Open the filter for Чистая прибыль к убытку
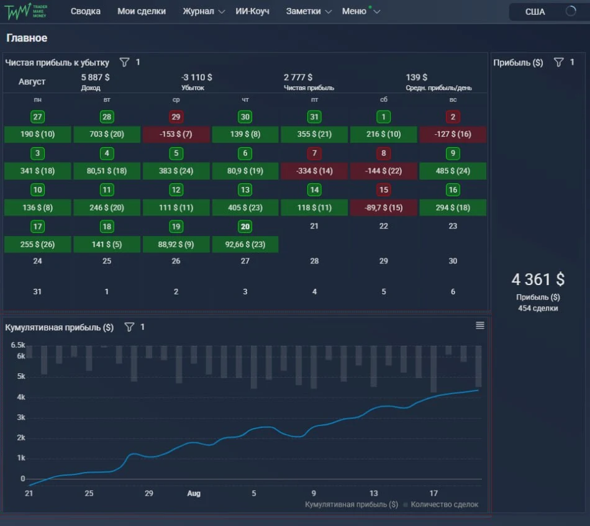This screenshot has height=526, width=590. click(124, 62)
